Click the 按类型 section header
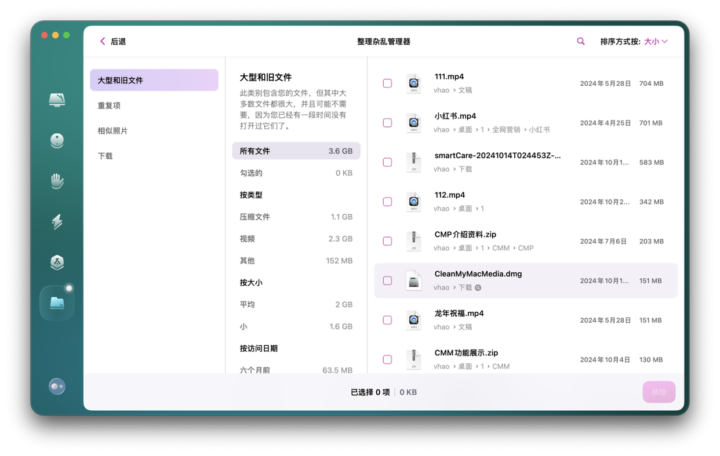Image resolution: width=720 pixels, height=456 pixels. pyautogui.click(x=251, y=195)
